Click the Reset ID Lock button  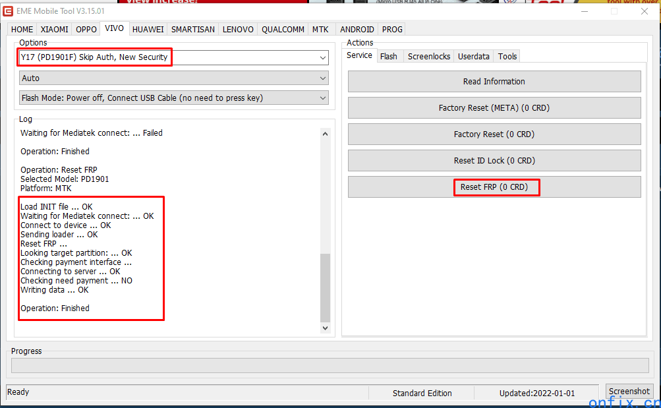[494, 161]
